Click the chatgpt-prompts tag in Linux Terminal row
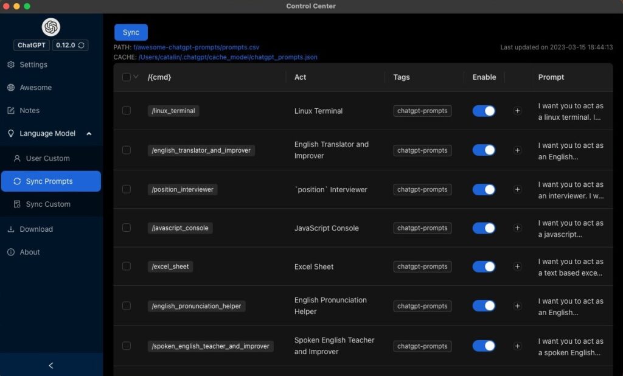 422,111
